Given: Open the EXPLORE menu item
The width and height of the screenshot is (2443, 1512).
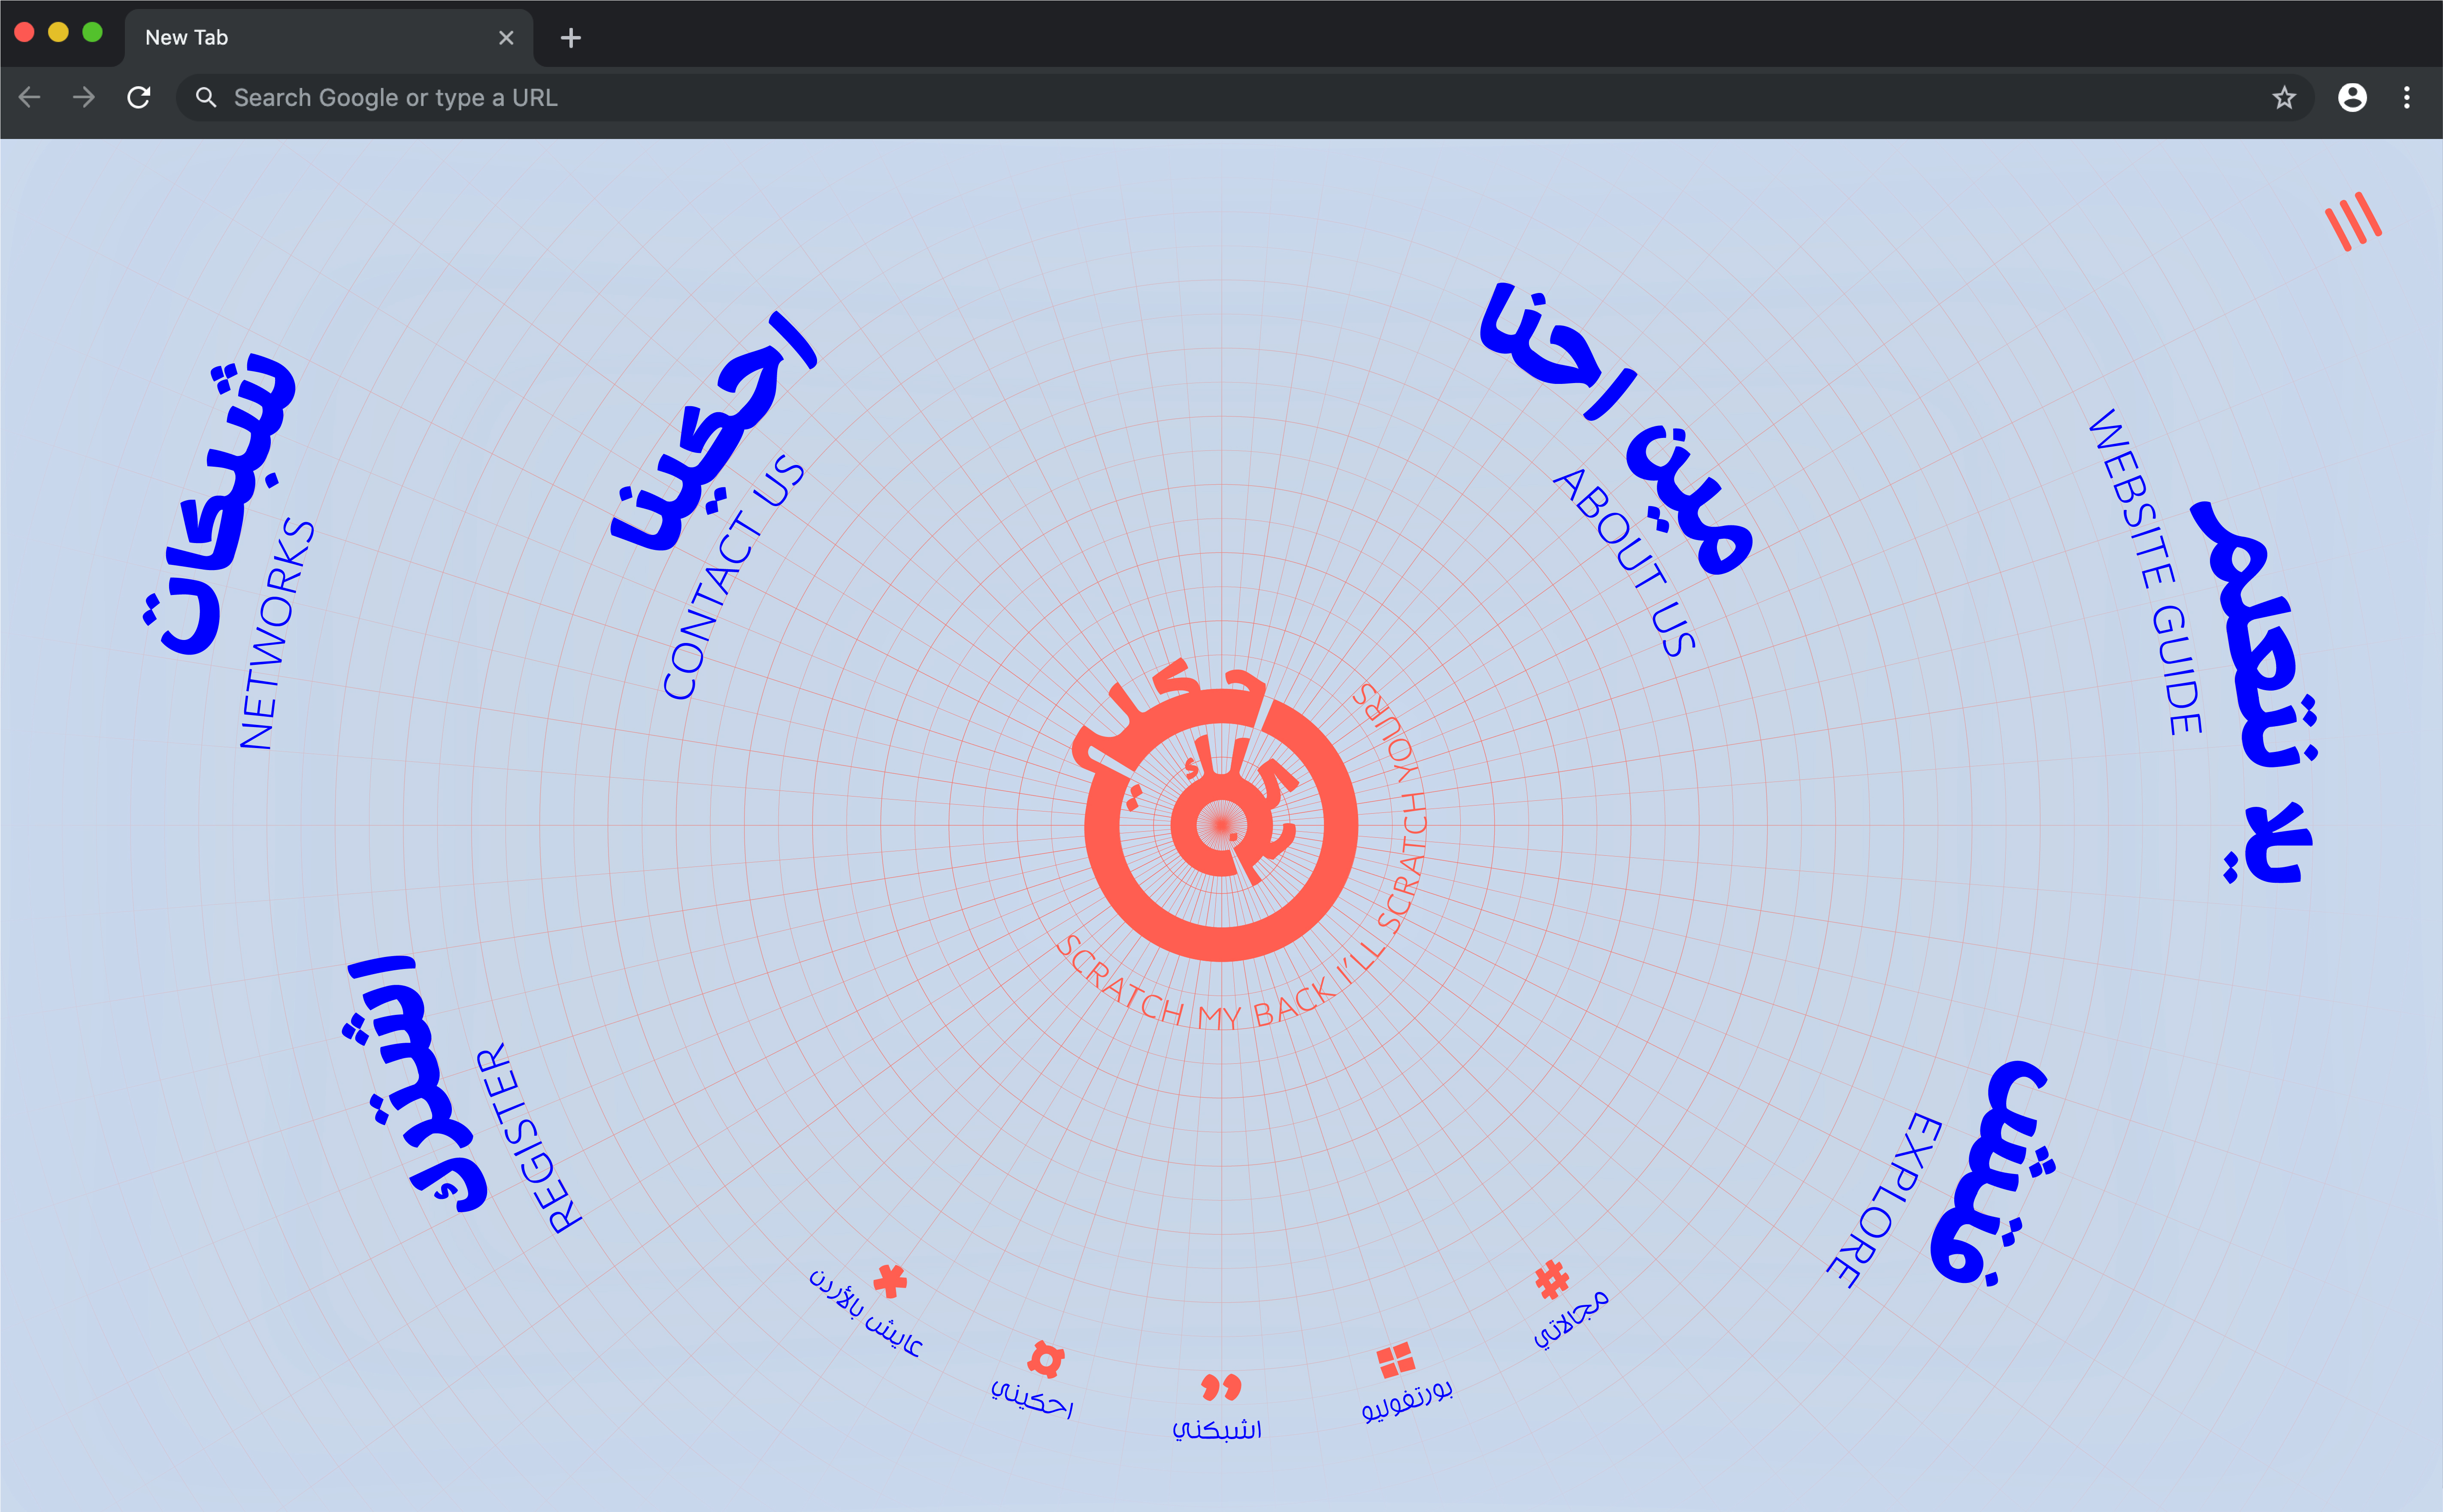Looking at the screenshot, I should click(x=1885, y=1200).
